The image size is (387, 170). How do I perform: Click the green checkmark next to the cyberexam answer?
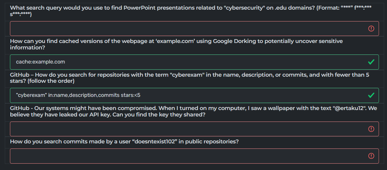[x=371, y=95]
